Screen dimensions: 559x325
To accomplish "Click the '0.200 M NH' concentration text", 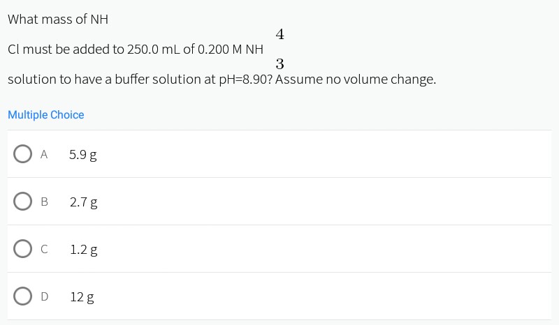I will pyautogui.click(x=231, y=50).
